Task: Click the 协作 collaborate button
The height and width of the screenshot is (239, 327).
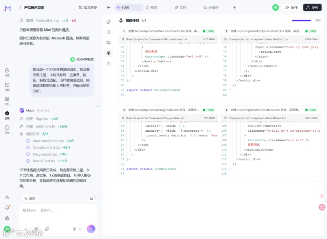Action: [291, 8]
